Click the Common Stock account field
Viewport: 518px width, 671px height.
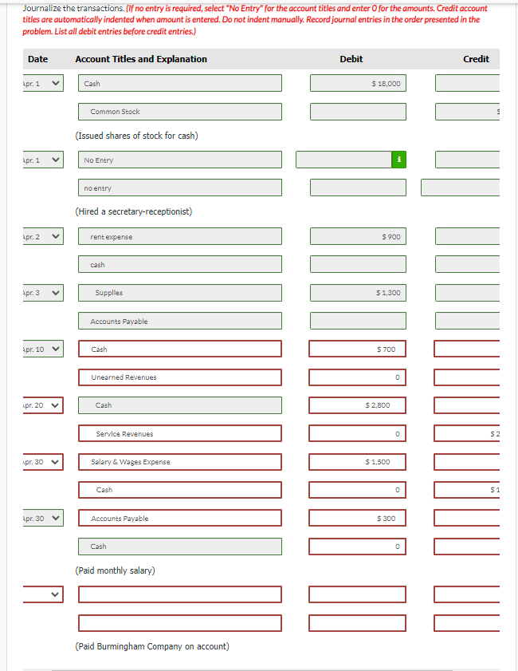[179, 111]
